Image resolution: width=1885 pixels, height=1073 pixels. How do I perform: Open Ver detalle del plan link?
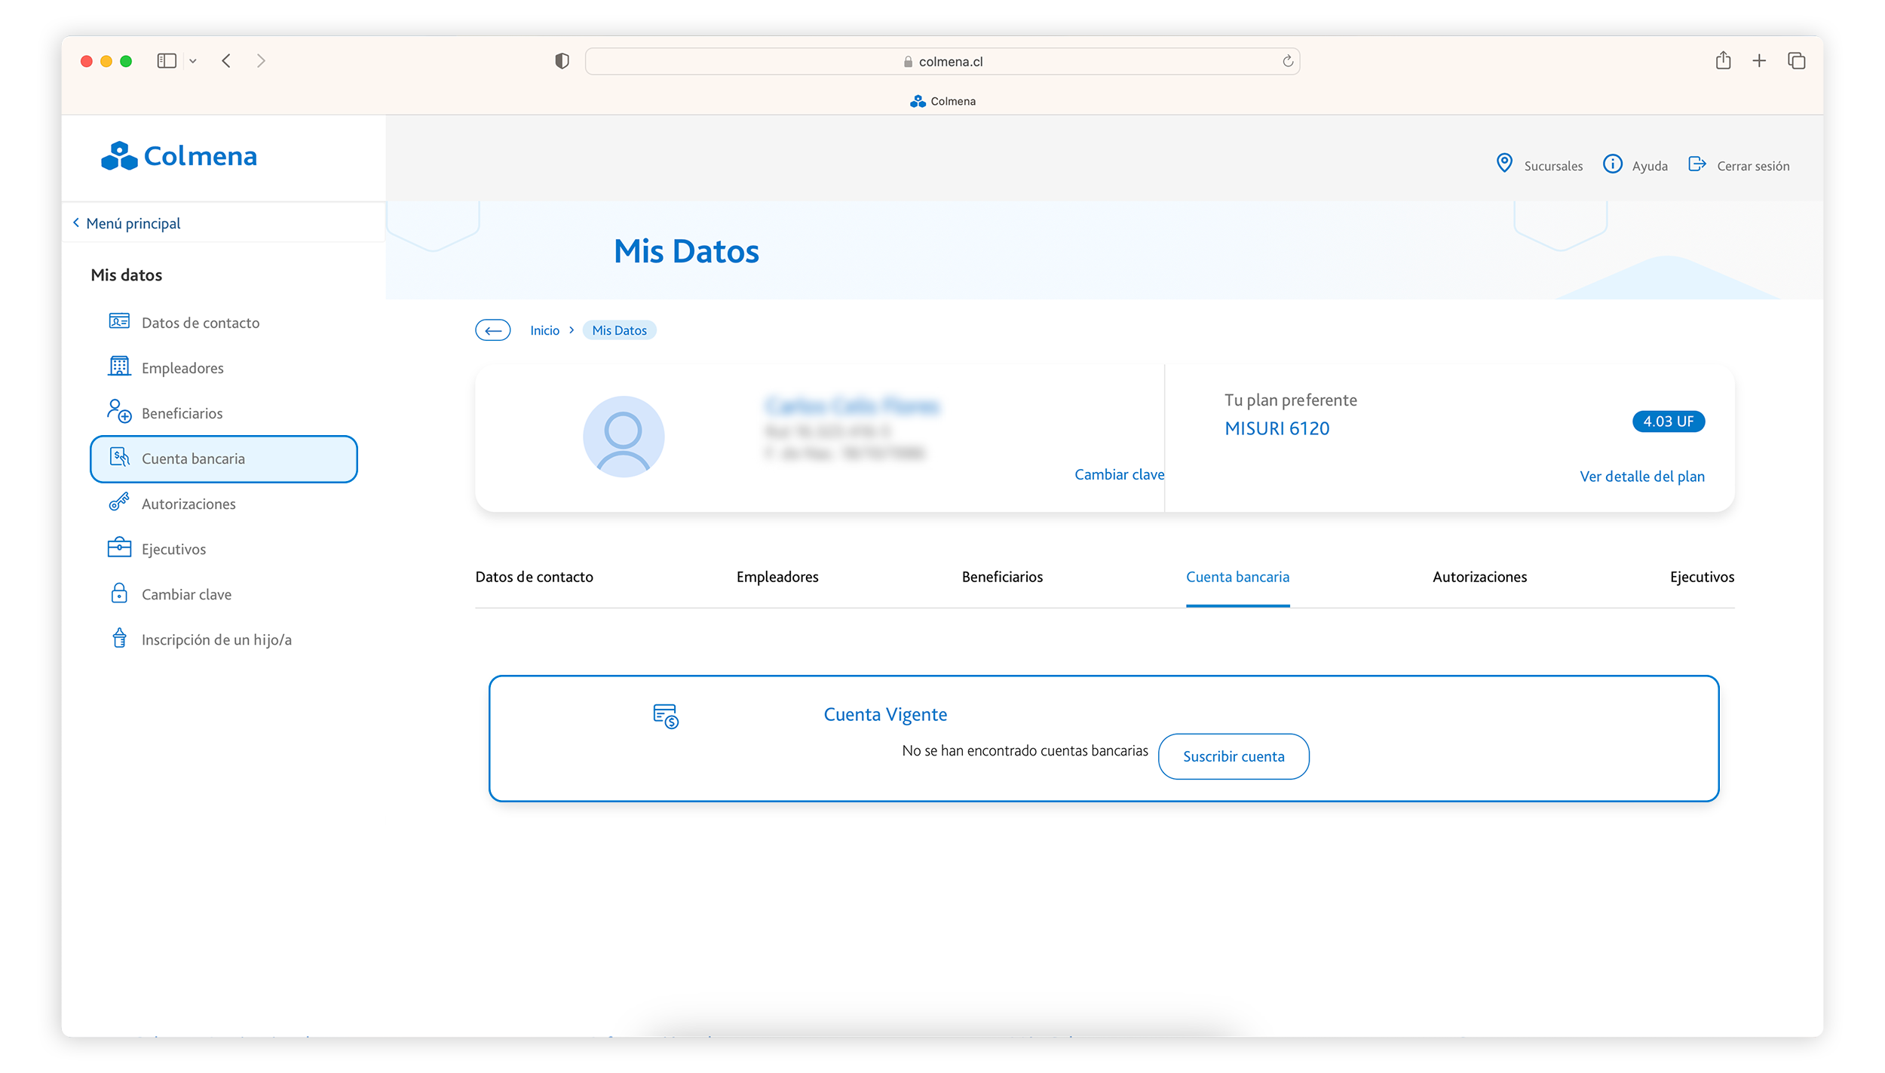pos(1641,477)
